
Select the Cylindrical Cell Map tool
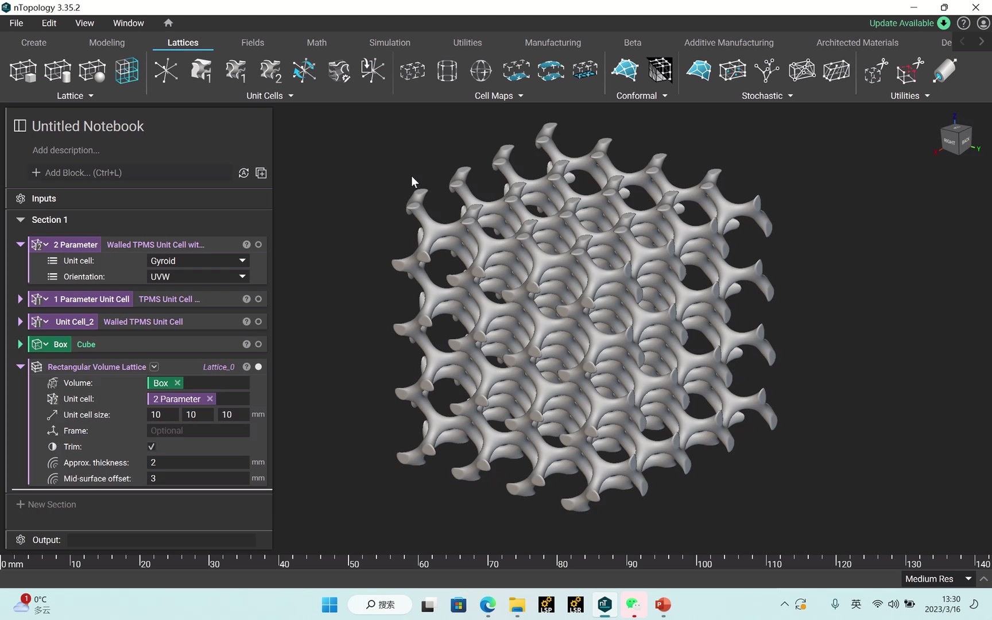click(x=447, y=70)
